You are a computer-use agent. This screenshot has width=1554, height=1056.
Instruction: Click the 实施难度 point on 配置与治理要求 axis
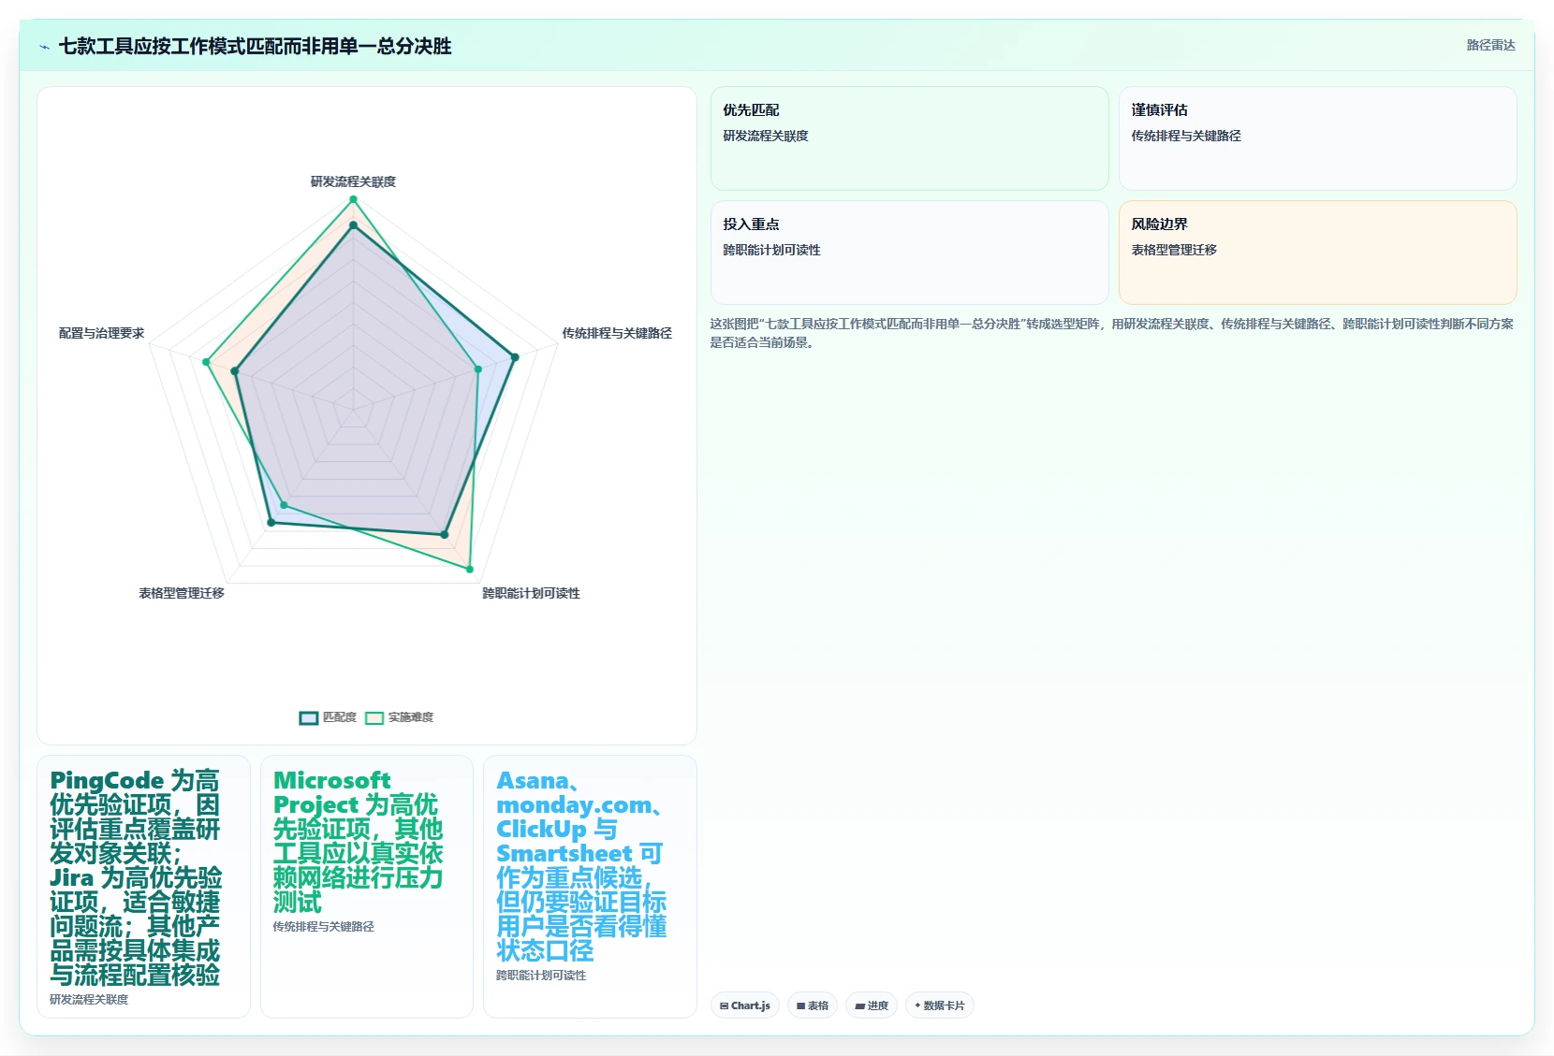[x=206, y=362]
